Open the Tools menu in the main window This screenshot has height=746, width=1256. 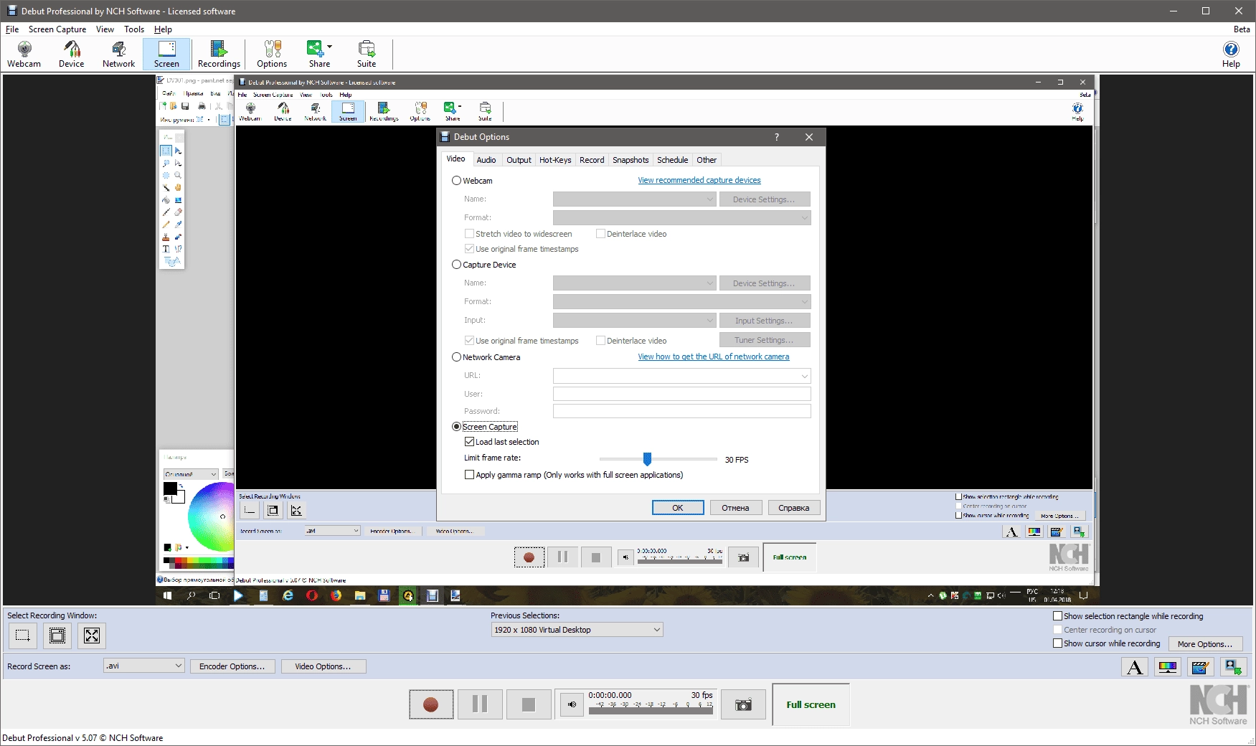click(x=134, y=29)
